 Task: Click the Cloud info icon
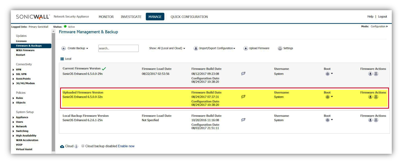click(76, 146)
